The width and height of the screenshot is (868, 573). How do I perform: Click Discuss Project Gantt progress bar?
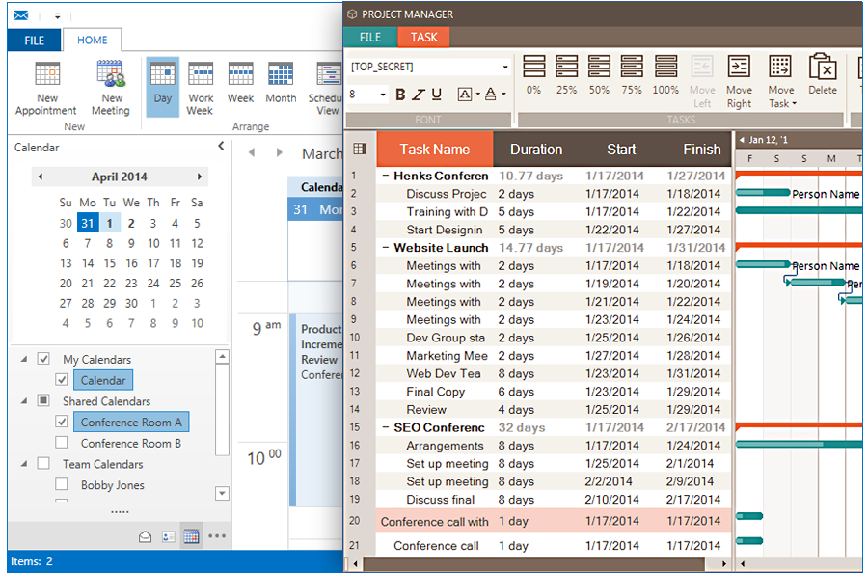point(762,193)
